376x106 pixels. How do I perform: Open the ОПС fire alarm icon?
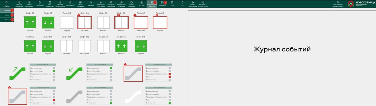[x=182, y=4]
